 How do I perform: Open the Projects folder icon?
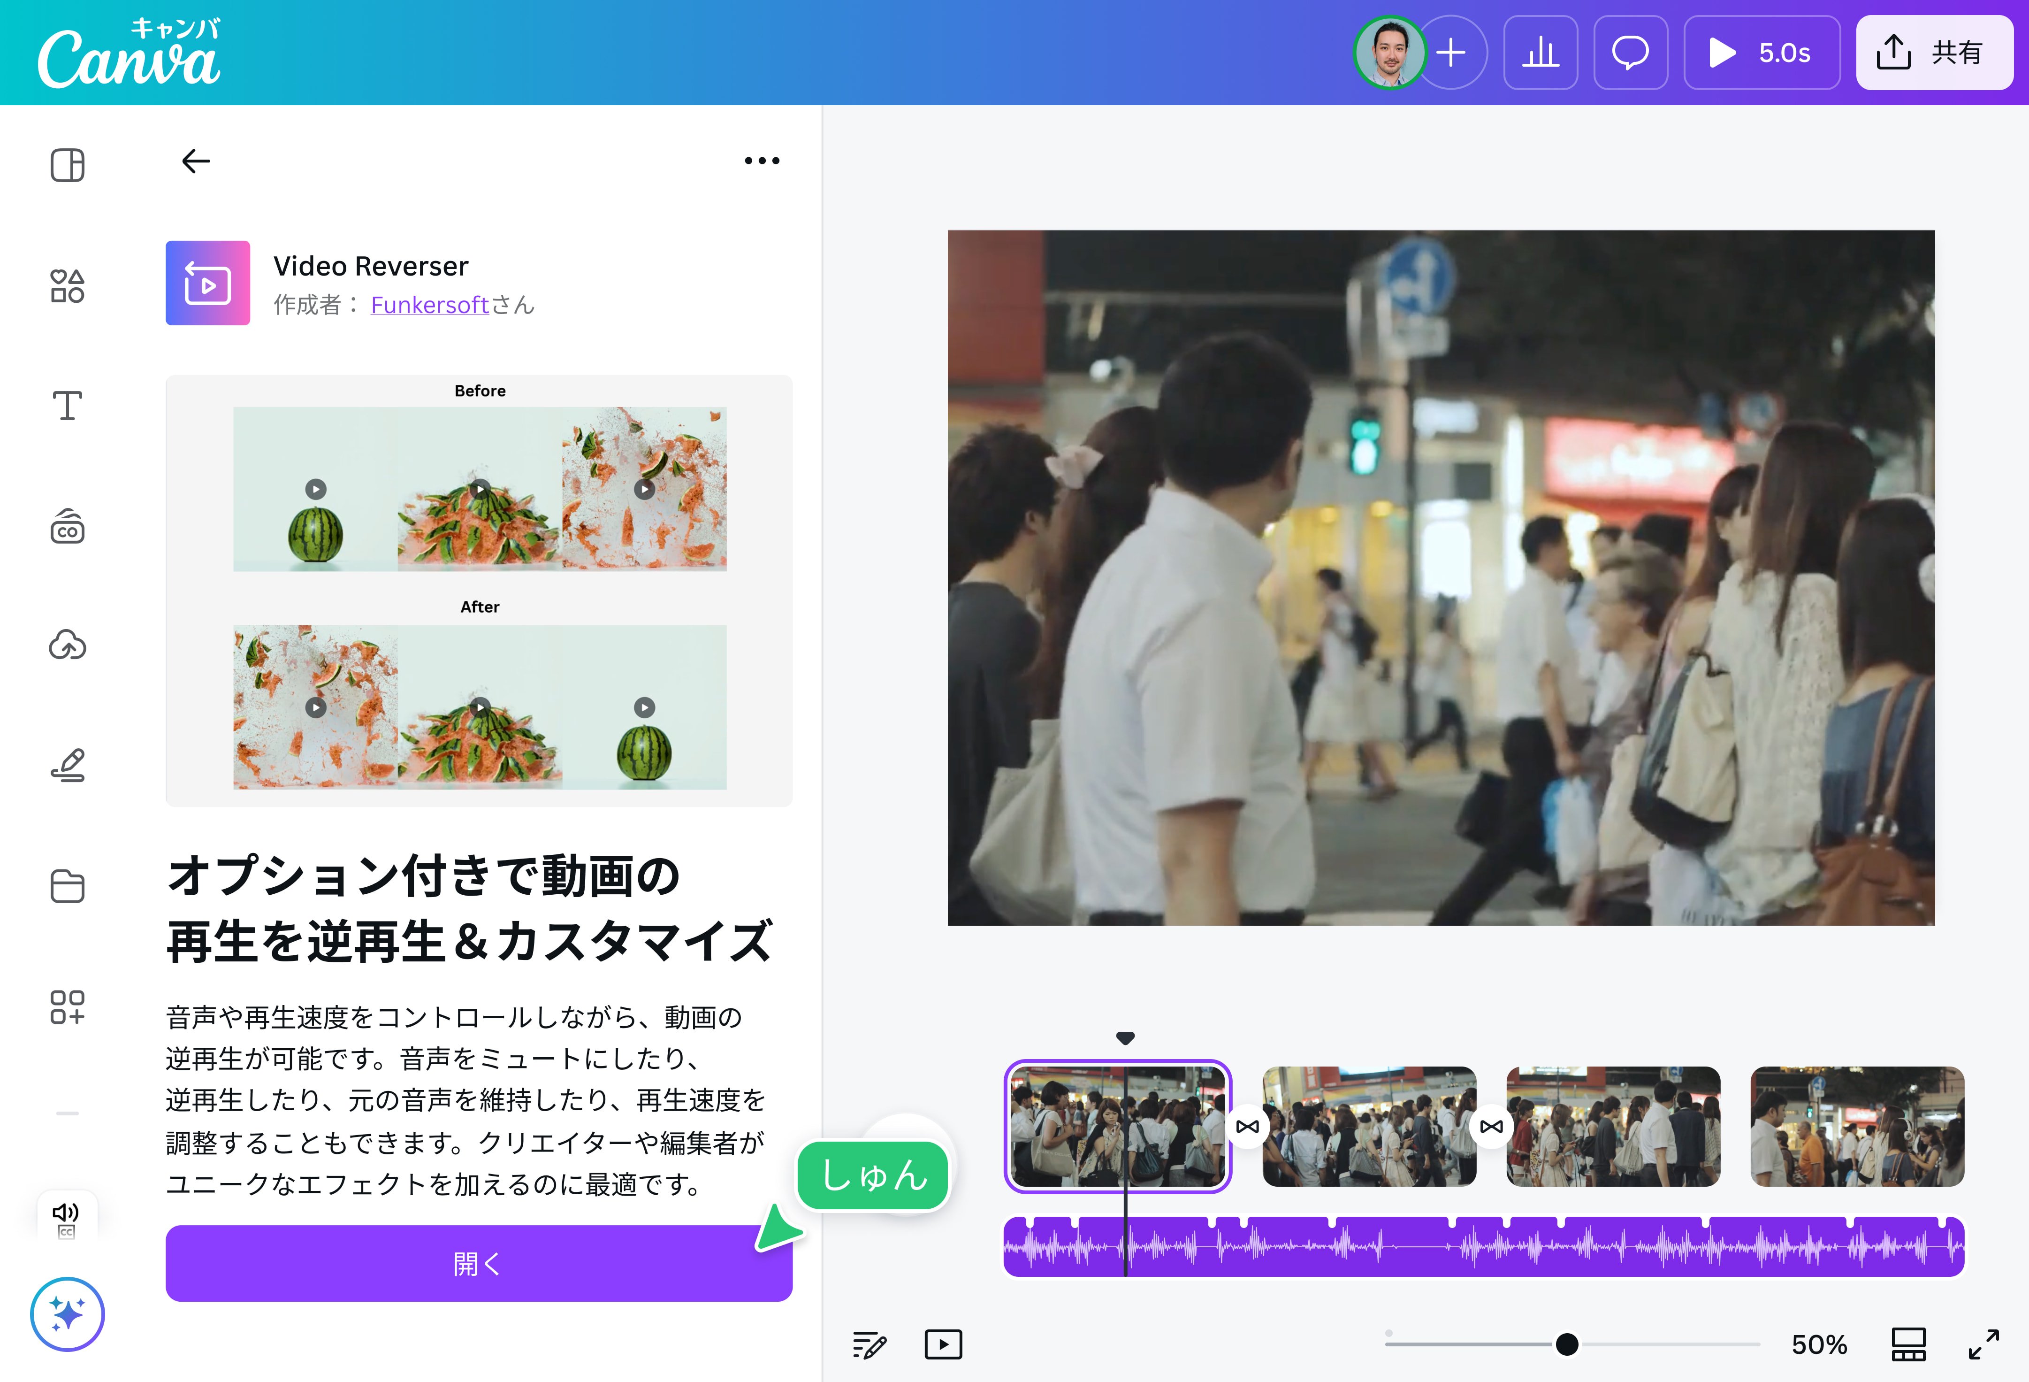coord(67,886)
